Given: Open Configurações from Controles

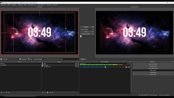Looking at the screenshot, I should (x=153, y=72).
